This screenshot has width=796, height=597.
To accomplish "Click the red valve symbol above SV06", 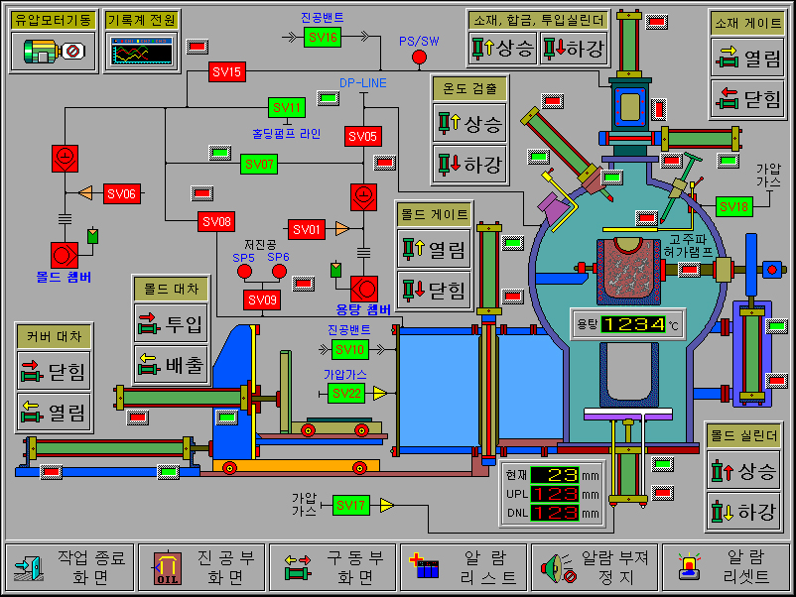I will tap(65, 159).
